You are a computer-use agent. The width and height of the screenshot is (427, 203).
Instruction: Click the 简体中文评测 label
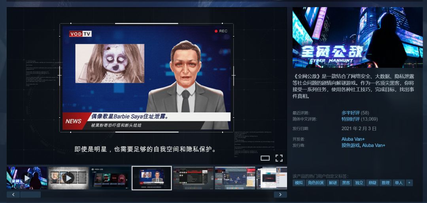305,119
